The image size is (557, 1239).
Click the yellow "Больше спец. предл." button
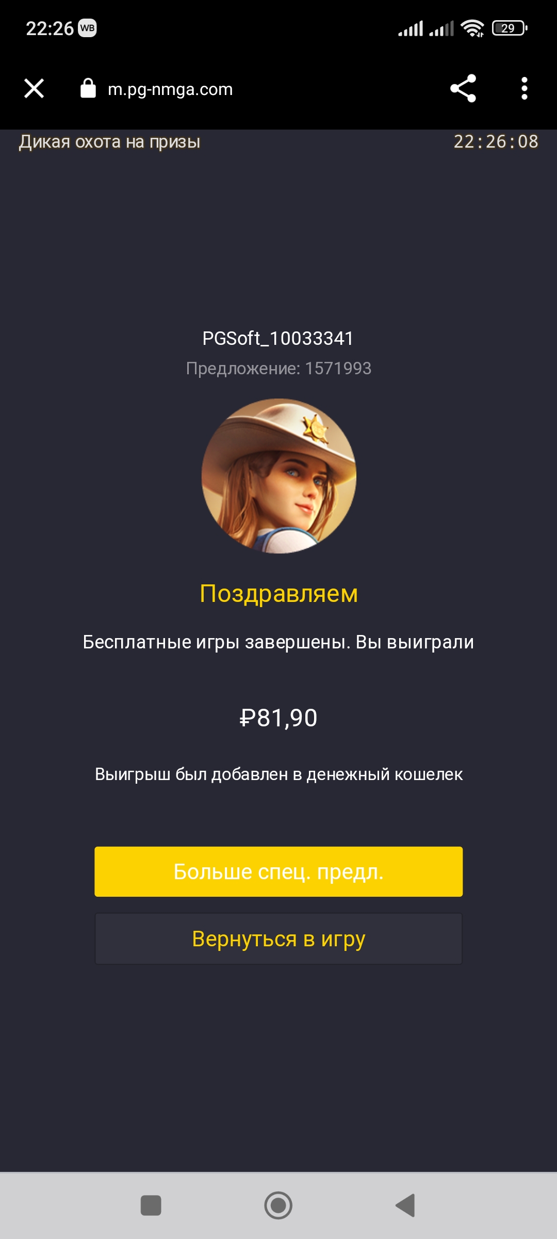(x=278, y=871)
